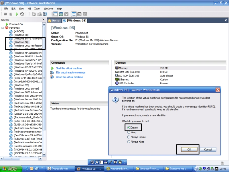
Task: Click the language bar question mark help icon
Action: [120, 162]
